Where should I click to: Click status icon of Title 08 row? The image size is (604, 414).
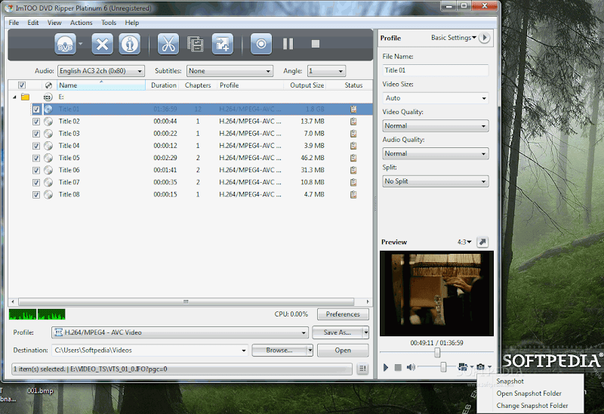coord(353,195)
